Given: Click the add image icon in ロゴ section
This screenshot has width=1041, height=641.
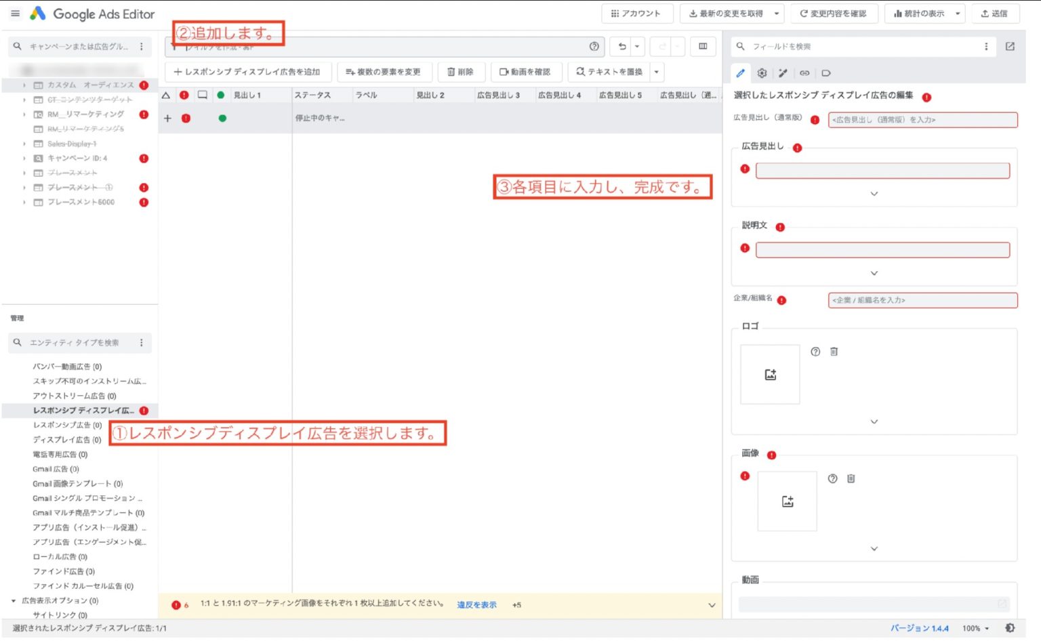Looking at the screenshot, I should [770, 375].
